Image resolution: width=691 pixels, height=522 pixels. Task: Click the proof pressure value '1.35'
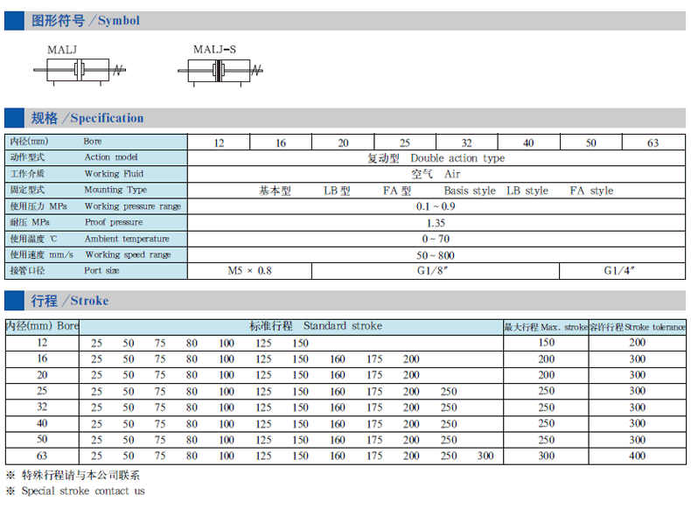436,223
